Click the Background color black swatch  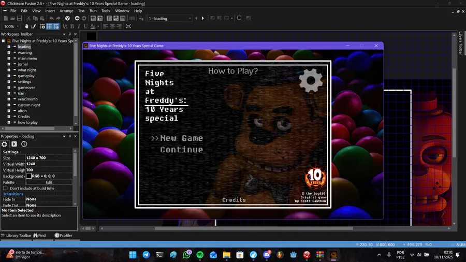(29, 176)
